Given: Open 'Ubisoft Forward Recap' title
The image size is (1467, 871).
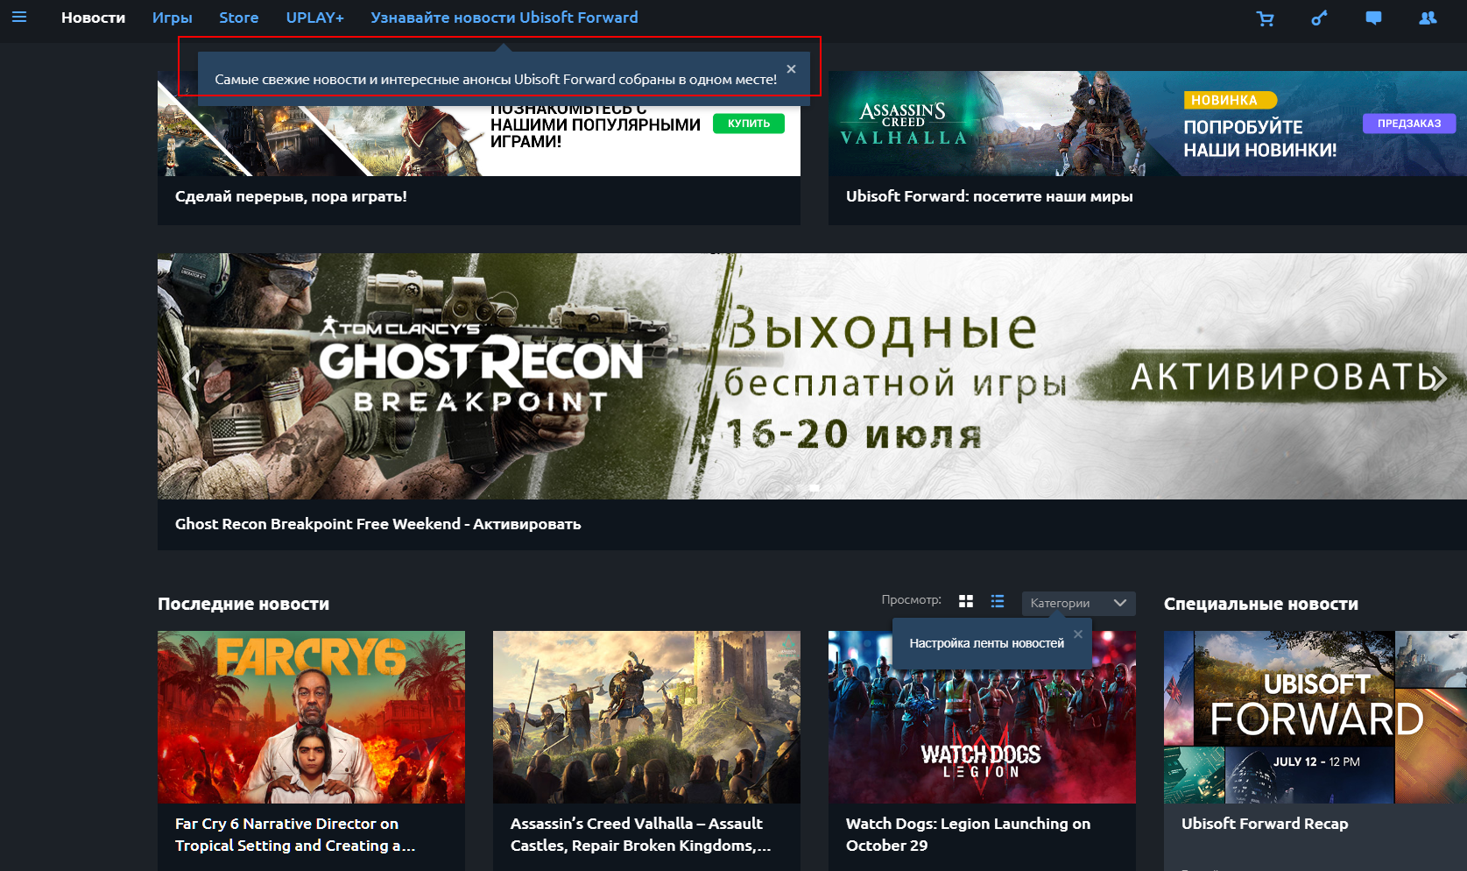Looking at the screenshot, I should [1265, 824].
